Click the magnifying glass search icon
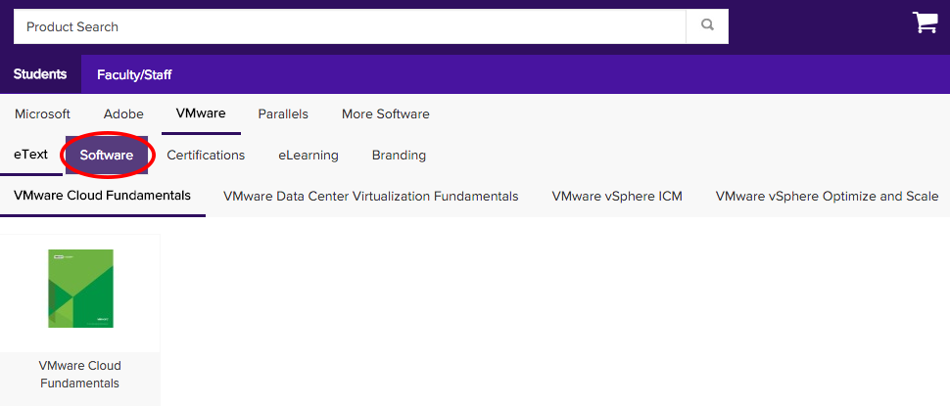 tap(707, 26)
